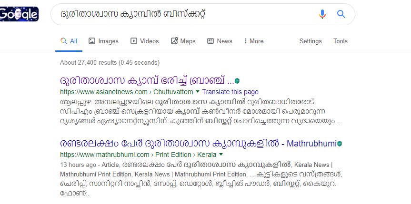Image resolution: width=411 pixels, height=204 pixels.
Task: Click the blue search magnifier button
Action: click(341, 14)
